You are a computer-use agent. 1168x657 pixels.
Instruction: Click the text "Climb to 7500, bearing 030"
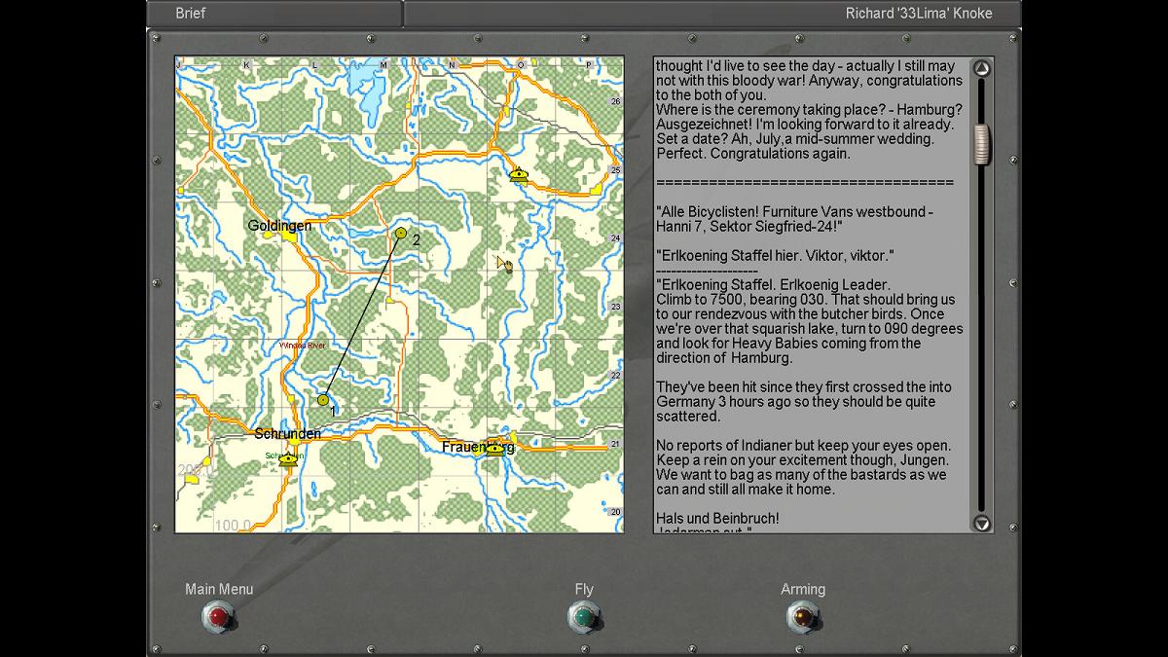[741, 299]
